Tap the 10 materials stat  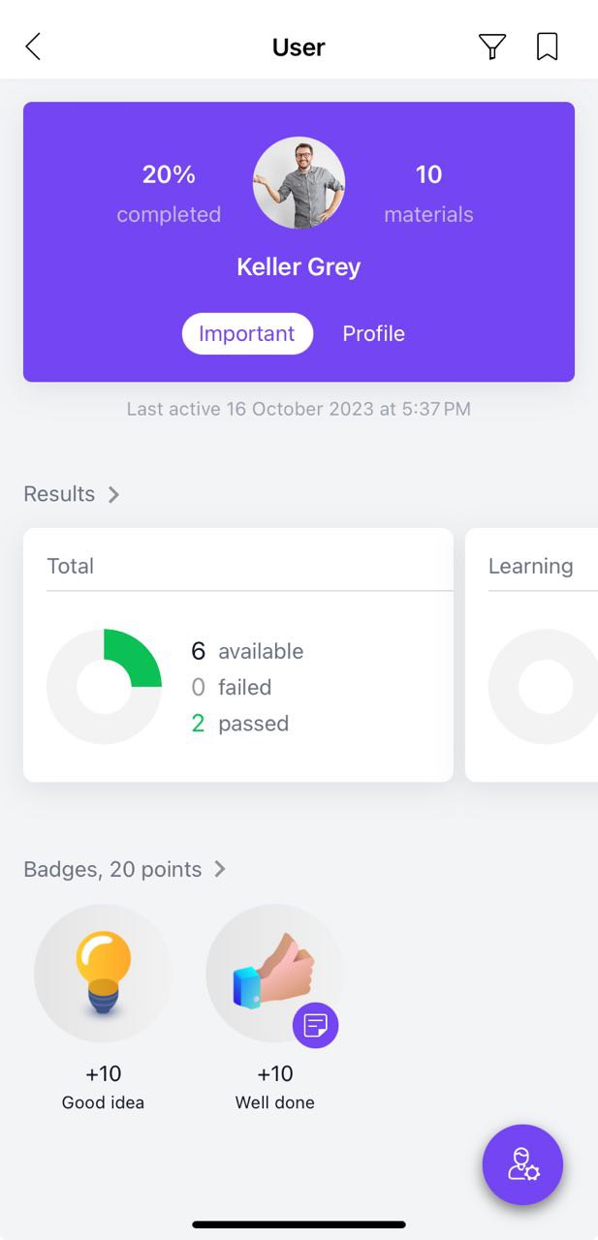point(428,193)
